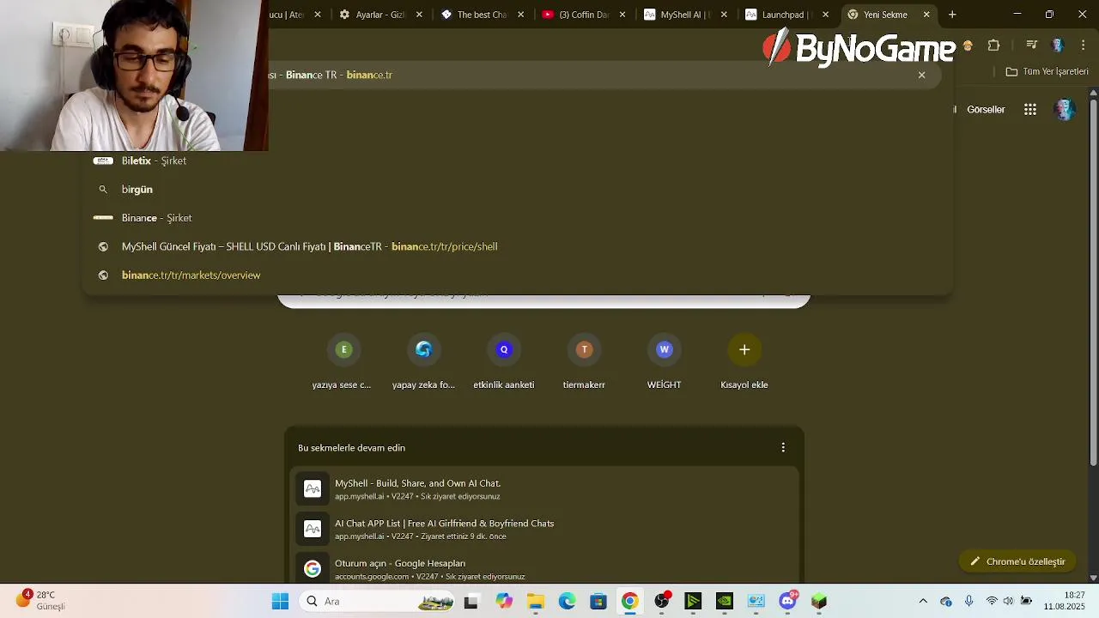This screenshot has height=618, width=1099.
Task: Close the 'MyShell AI' tab
Action: (x=724, y=15)
